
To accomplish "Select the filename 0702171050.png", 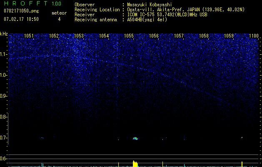I will pos(21,11).
